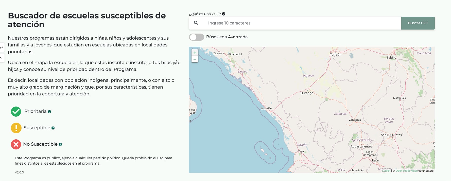Zoom out on the map with minus button
Viewport: 451px width, 181px height.
195,59
